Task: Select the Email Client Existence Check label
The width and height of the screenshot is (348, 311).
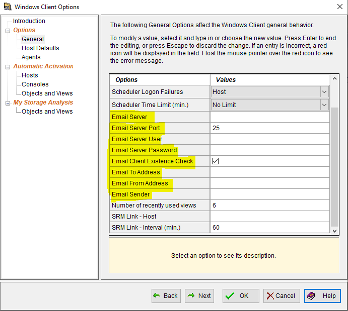Action: [152, 161]
